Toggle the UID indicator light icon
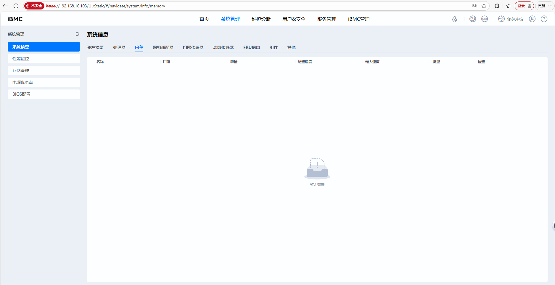The height and width of the screenshot is (285, 555). (x=485, y=19)
